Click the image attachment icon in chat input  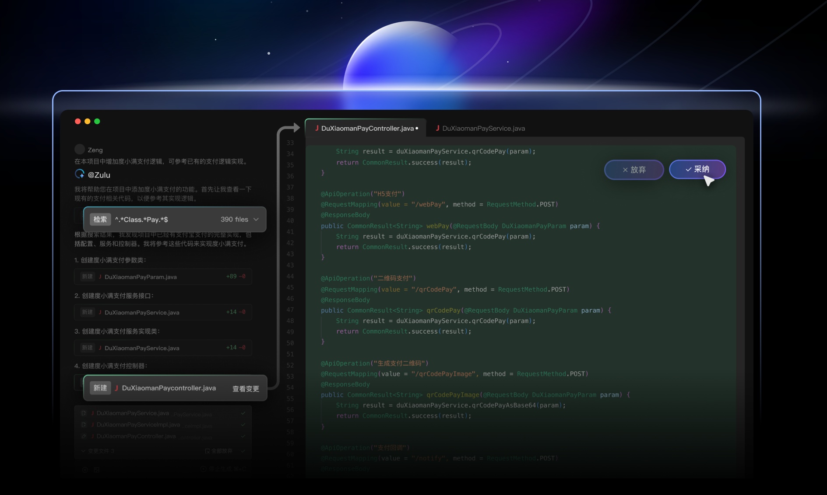(x=97, y=470)
